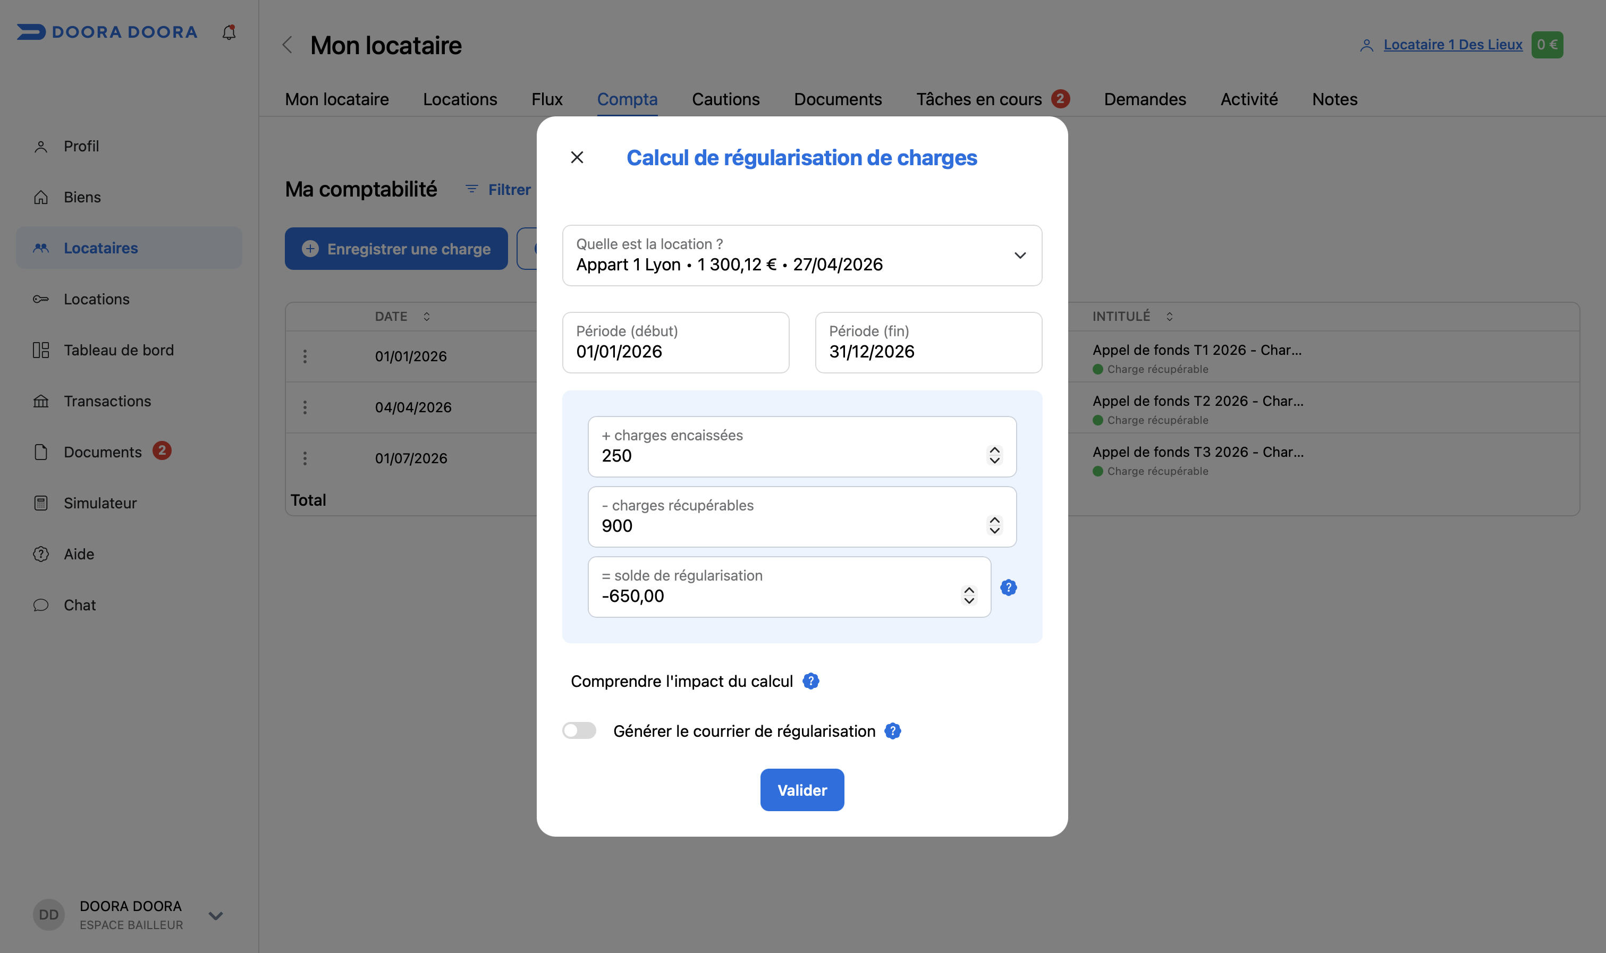Open Aide in the sidebar
Viewport: 1606px width, 953px height.
[x=129, y=554]
